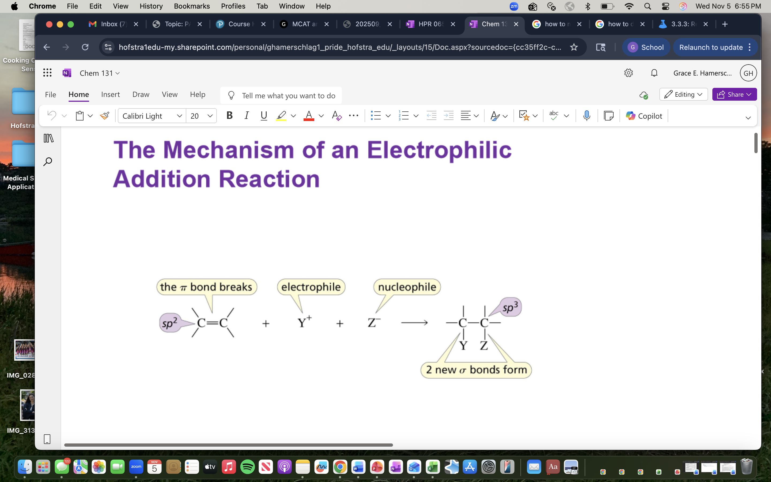Toggle bold formatting
This screenshot has height=482, width=771.
click(x=229, y=116)
